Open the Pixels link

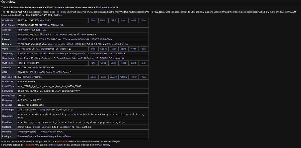113,49
